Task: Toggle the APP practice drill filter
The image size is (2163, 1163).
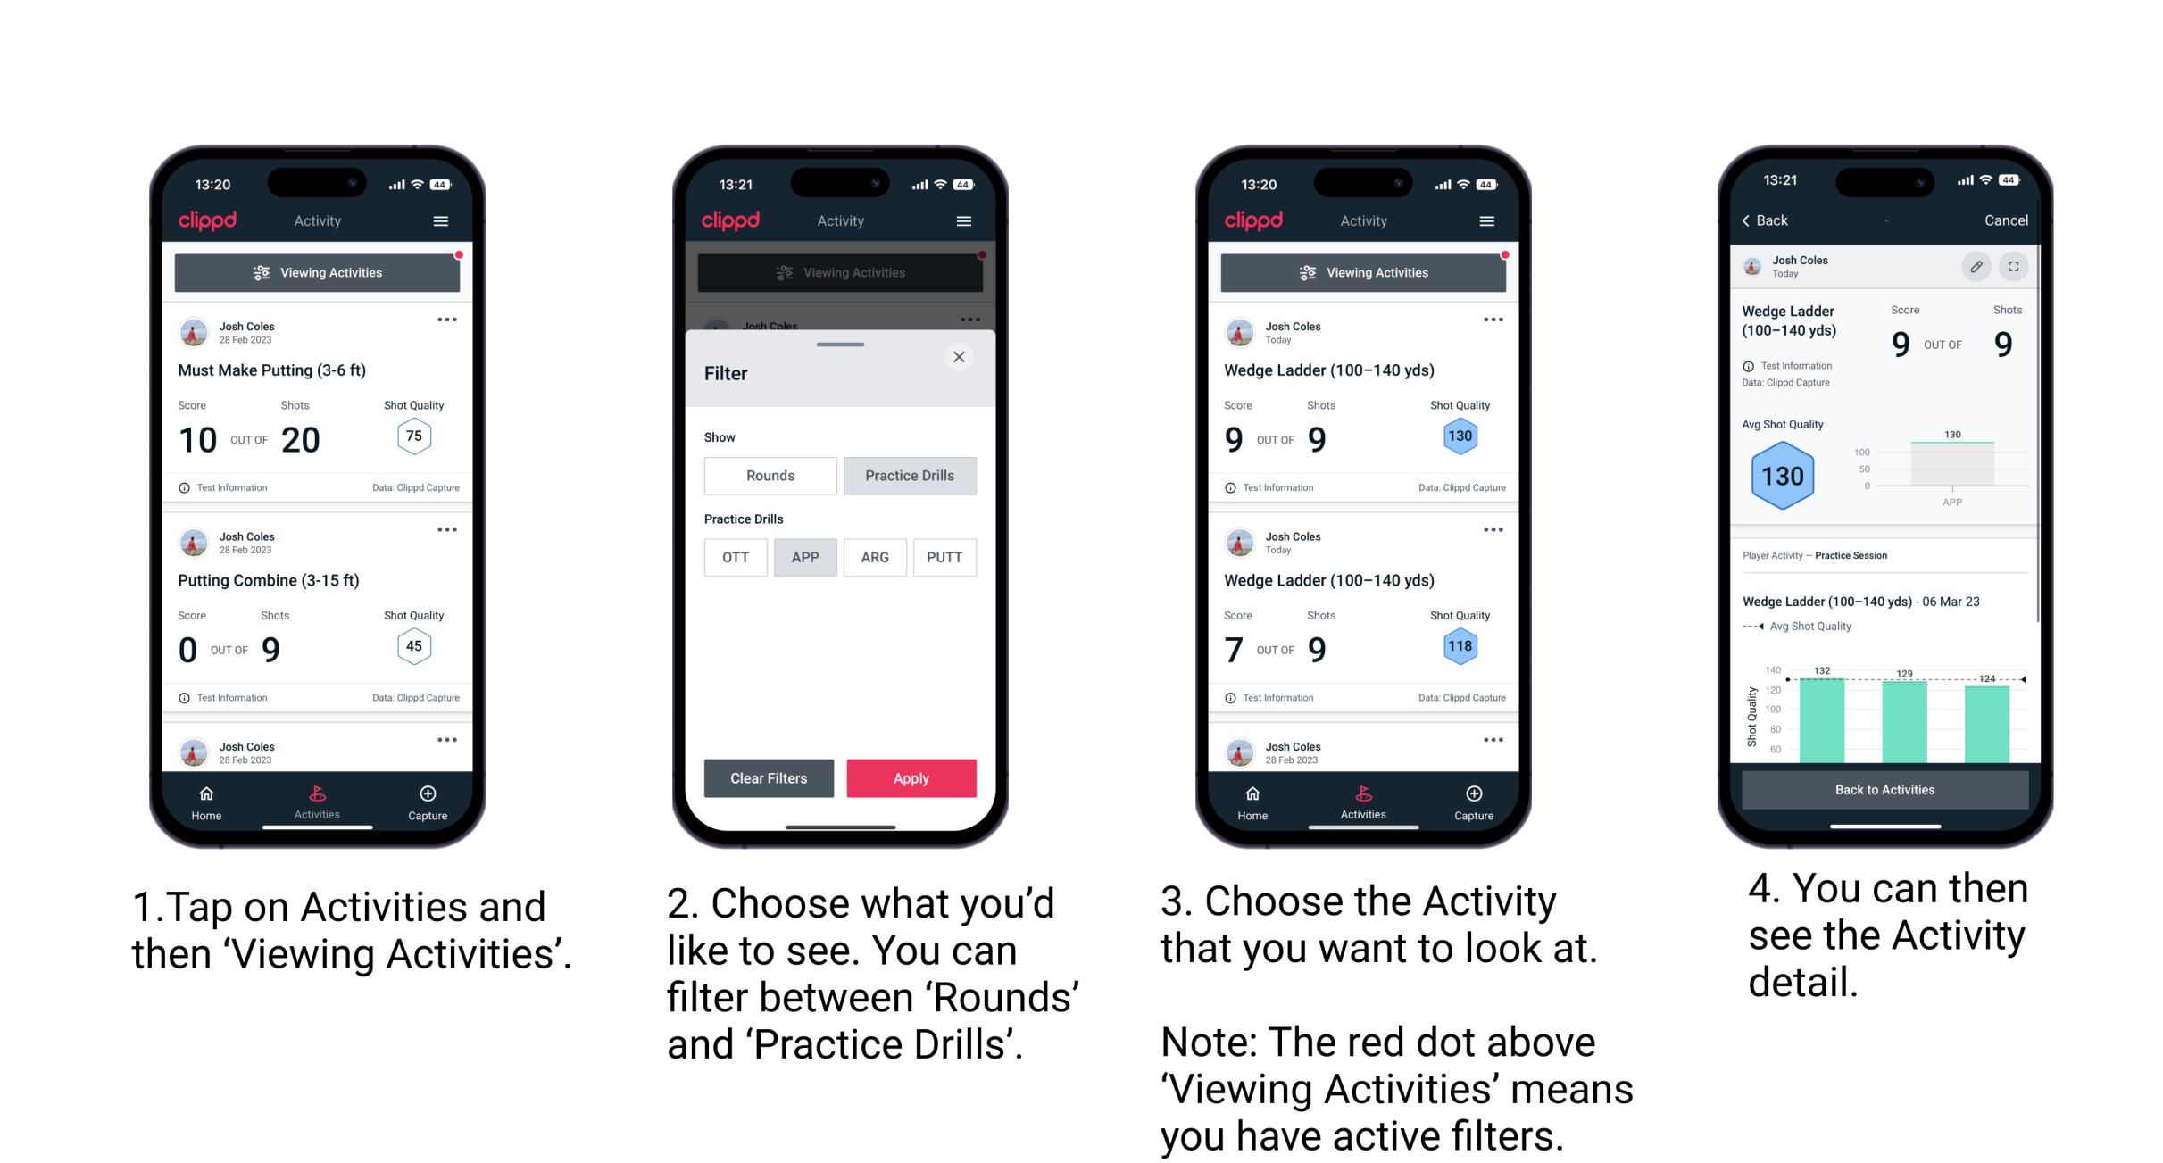Action: click(x=805, y=556)
